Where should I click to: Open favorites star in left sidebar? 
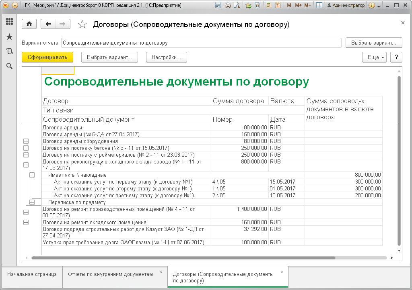click(x=10, y=37)
